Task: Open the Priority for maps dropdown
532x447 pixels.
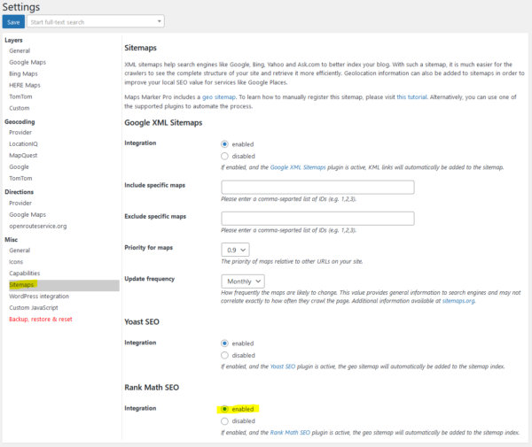Action: (x=235, y=250)
